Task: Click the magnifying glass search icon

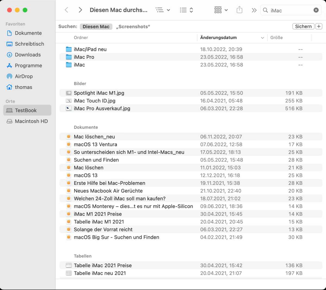Action: 265,10
